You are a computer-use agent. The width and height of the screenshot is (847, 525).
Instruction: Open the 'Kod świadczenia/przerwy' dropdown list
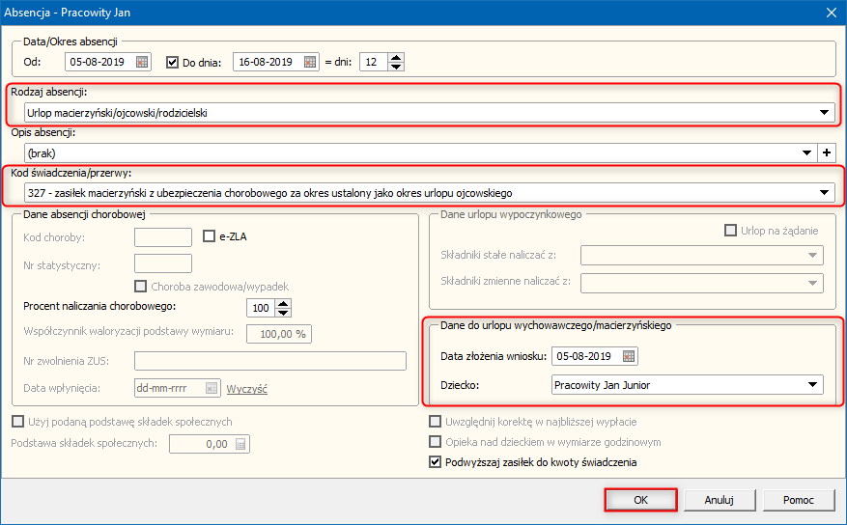pyautogui.click(x=824, y=193)
